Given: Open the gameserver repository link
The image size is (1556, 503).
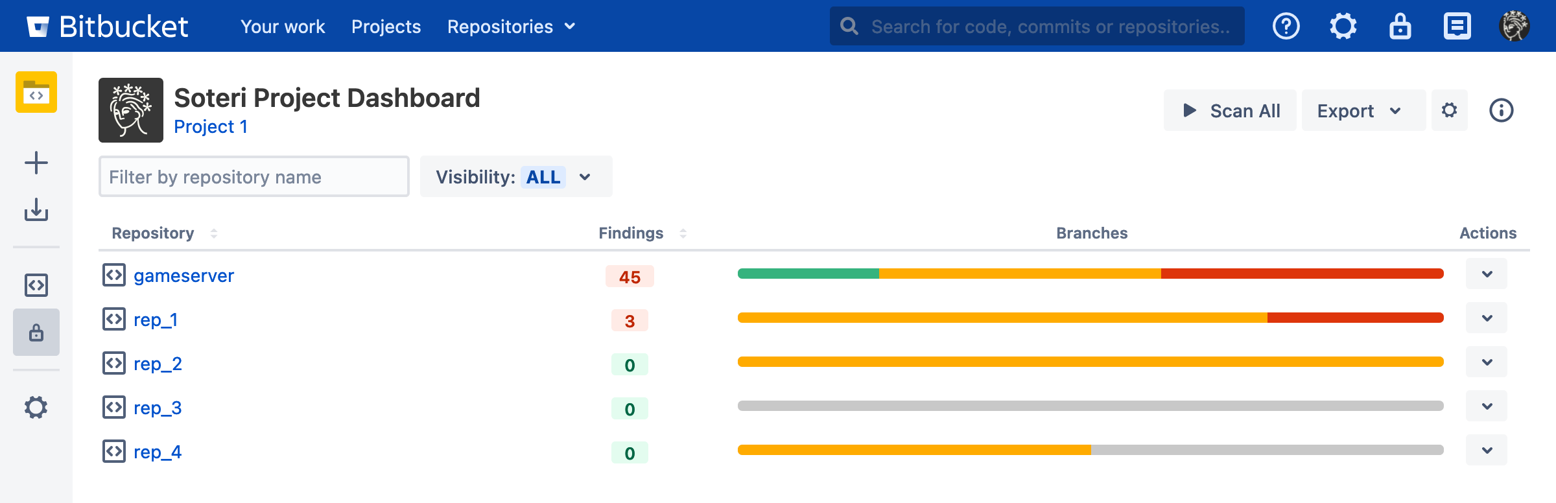Looking at the screenshot, I should click(x=183, y=276).
